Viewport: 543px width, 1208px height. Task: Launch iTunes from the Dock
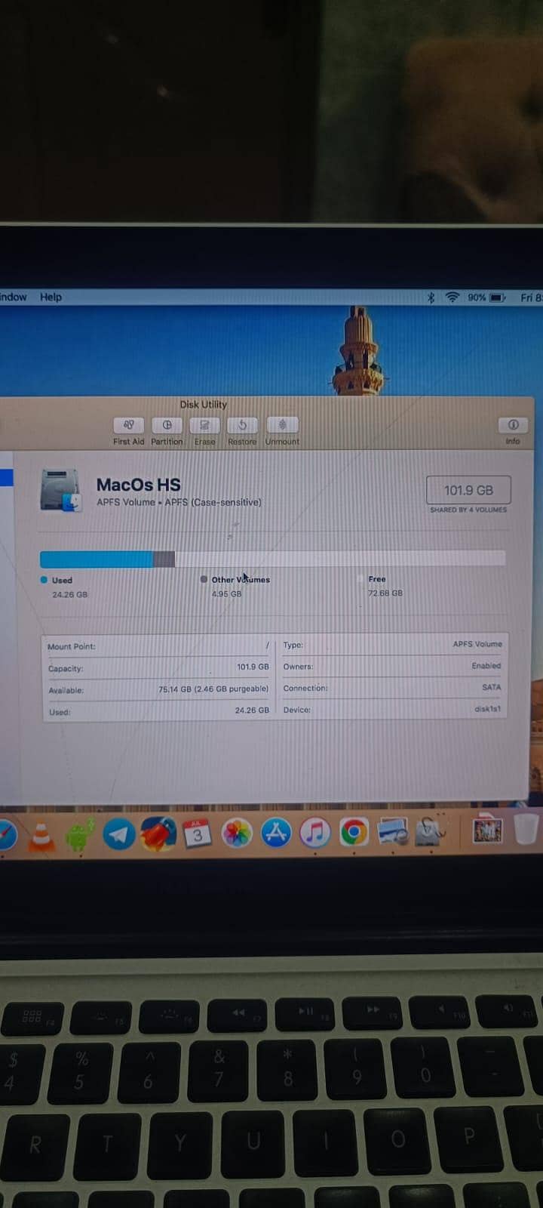[315, 833]
